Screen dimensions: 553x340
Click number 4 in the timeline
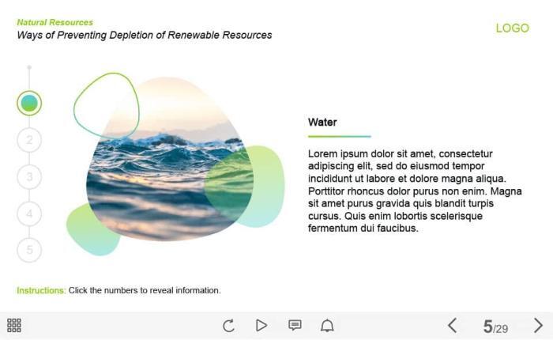29,213
